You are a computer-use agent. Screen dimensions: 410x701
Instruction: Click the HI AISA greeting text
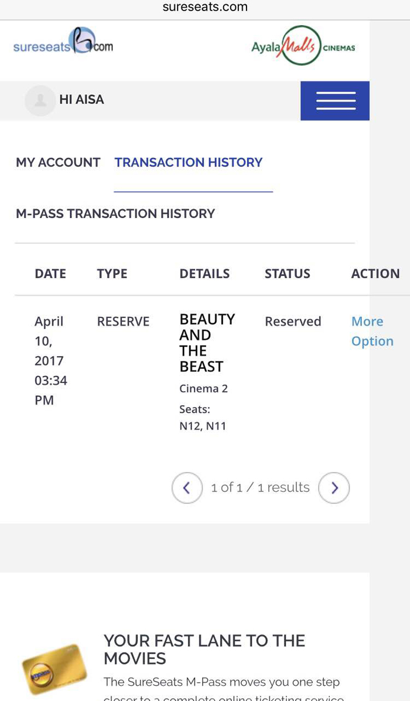(x=81, y=100)
